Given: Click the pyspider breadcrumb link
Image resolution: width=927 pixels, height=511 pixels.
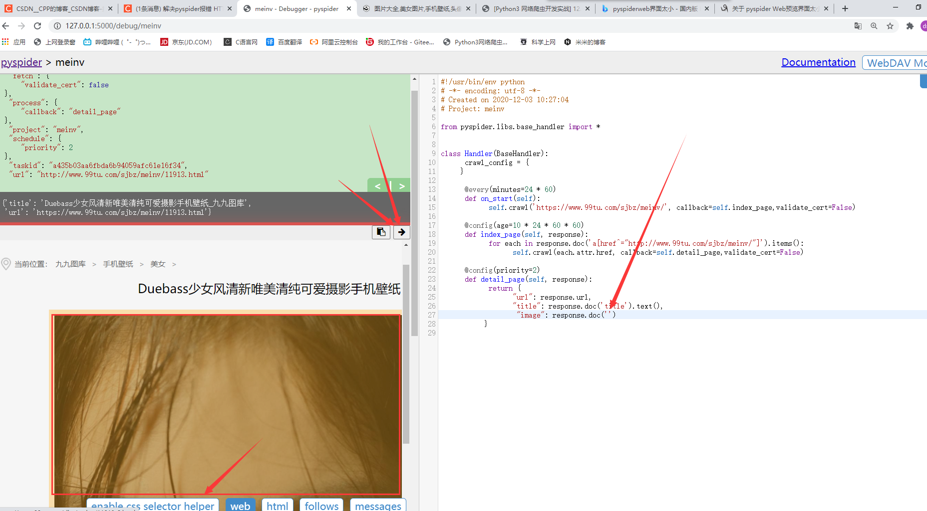Looking at the screenshot, I should point(21,62).
